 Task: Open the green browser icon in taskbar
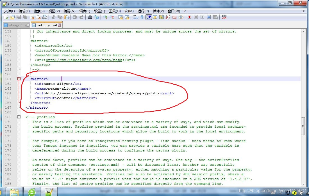(32, 192)
